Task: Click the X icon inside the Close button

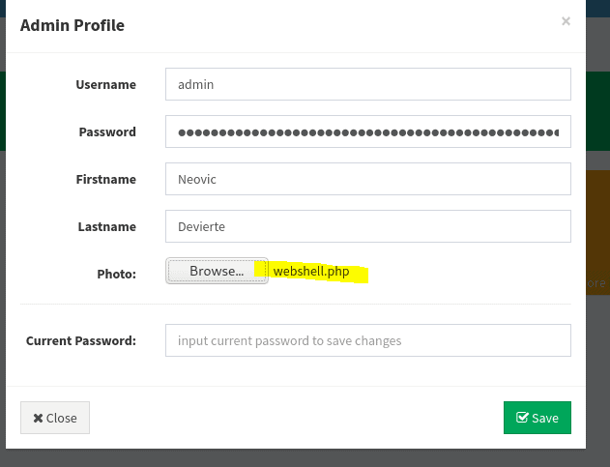Action: coord(38,418)
